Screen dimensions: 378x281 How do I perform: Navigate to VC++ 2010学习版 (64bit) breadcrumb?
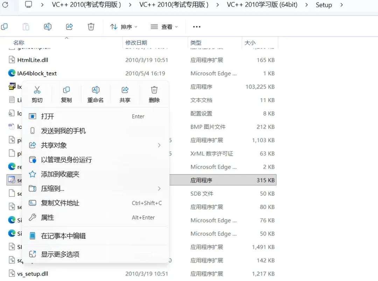click(262, 5)
